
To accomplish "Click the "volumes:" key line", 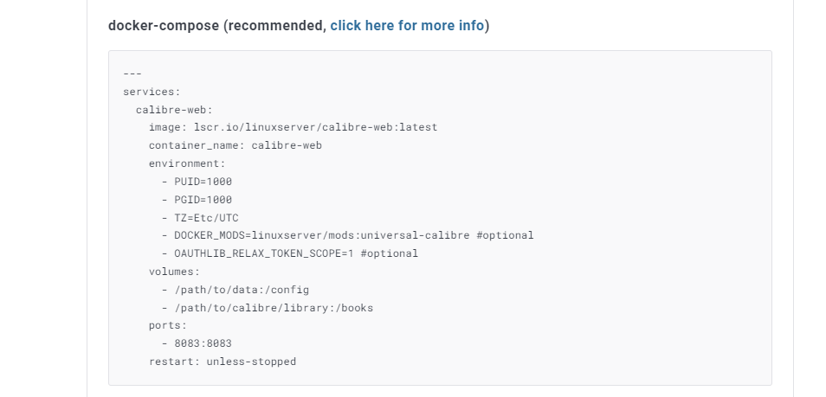I will [x=174, y=272].
